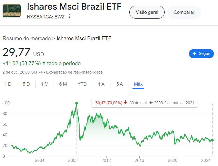Display the 5 A chart period
Screen dimensions: 218x166
(119, 84)
